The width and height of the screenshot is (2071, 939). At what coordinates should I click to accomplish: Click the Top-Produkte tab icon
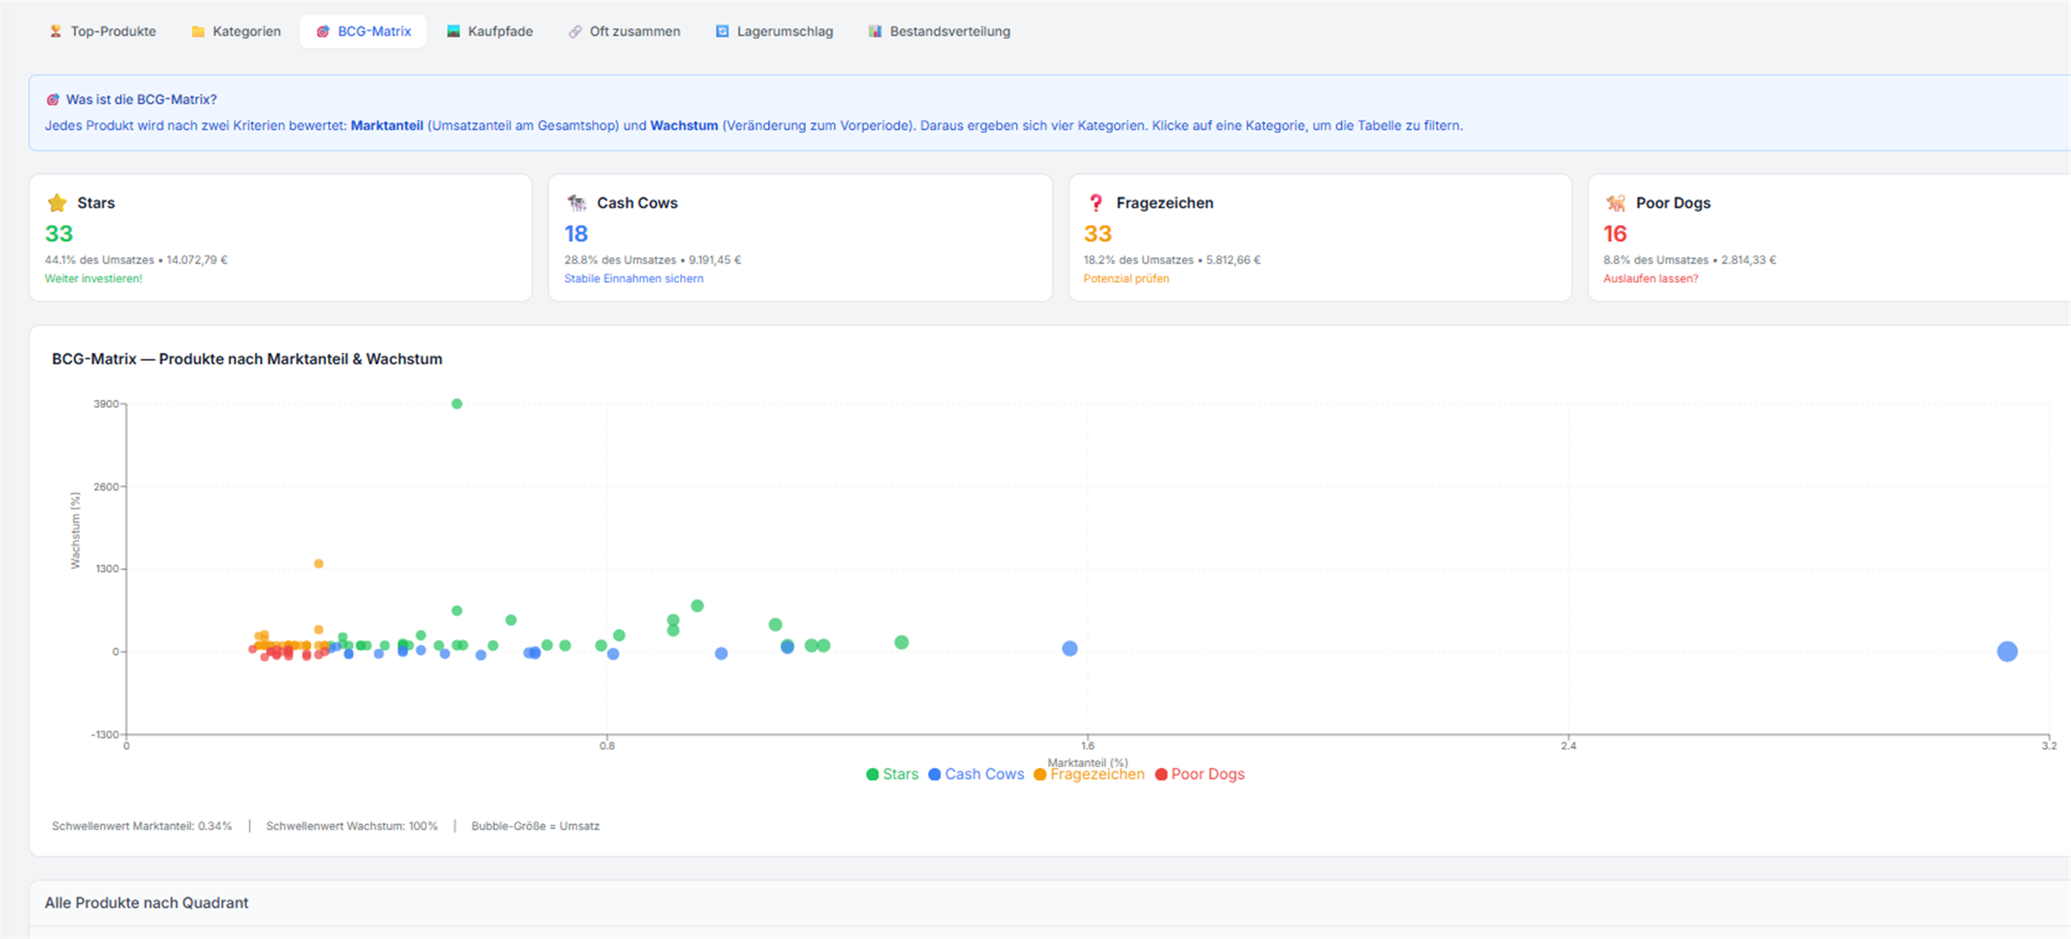click(x=56, y=31)
